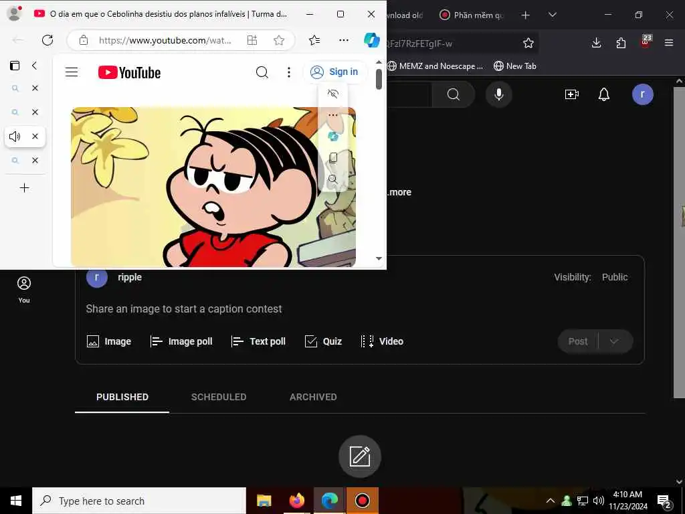
Task: Open YouTube settings three-dot menu in Edge
Action: tap(289, 72)
